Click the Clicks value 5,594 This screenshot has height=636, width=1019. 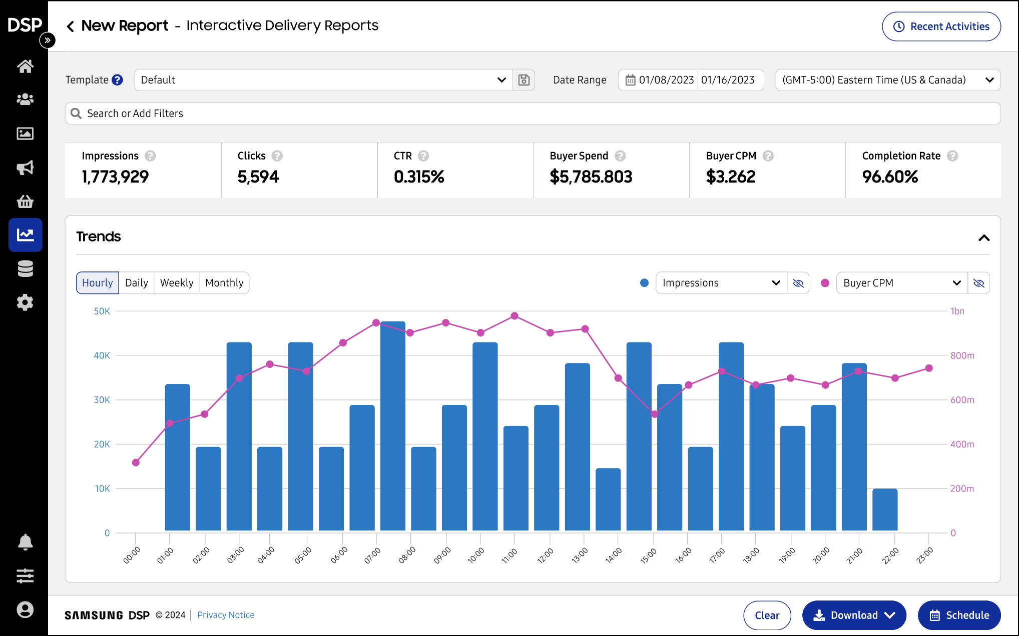258,176
